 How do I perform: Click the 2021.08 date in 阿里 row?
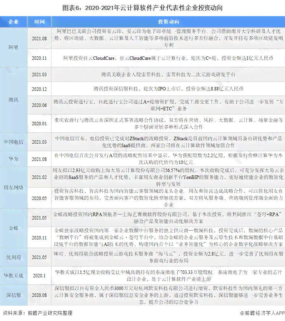[x=39, y=38]
